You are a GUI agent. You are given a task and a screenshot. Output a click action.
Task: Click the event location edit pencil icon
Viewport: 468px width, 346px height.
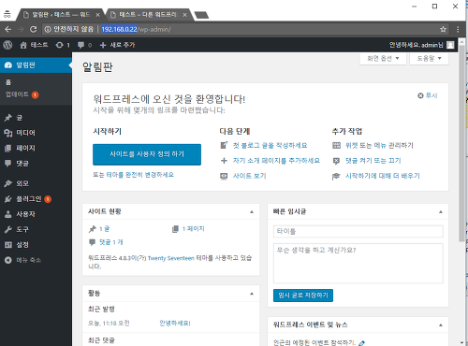[362, 342]
